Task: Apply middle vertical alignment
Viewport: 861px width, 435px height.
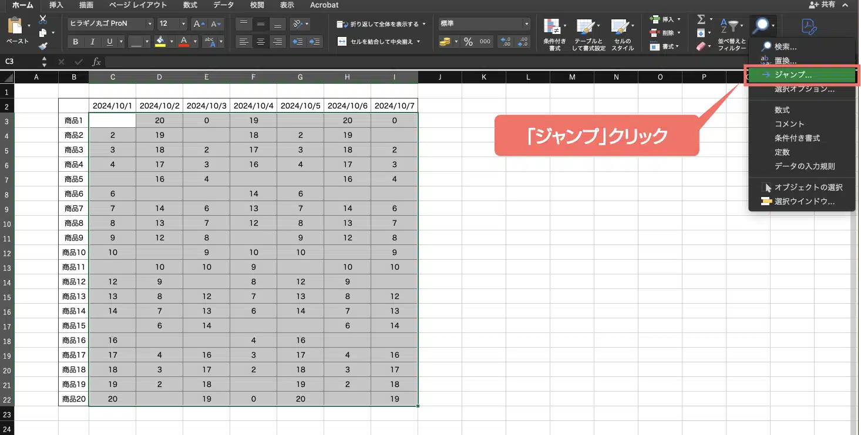Action: (x=261, y=24)
